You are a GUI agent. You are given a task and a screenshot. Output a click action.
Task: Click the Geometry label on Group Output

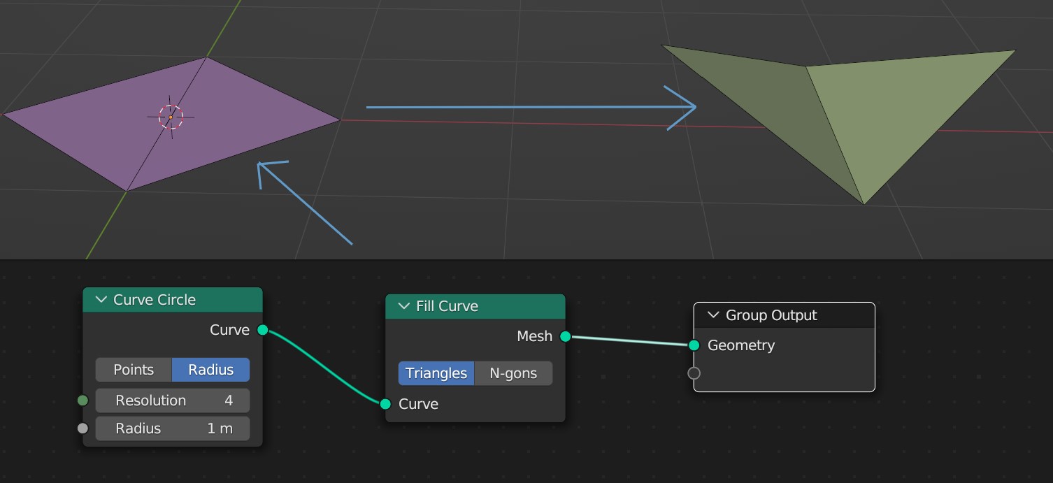(741, 345)
